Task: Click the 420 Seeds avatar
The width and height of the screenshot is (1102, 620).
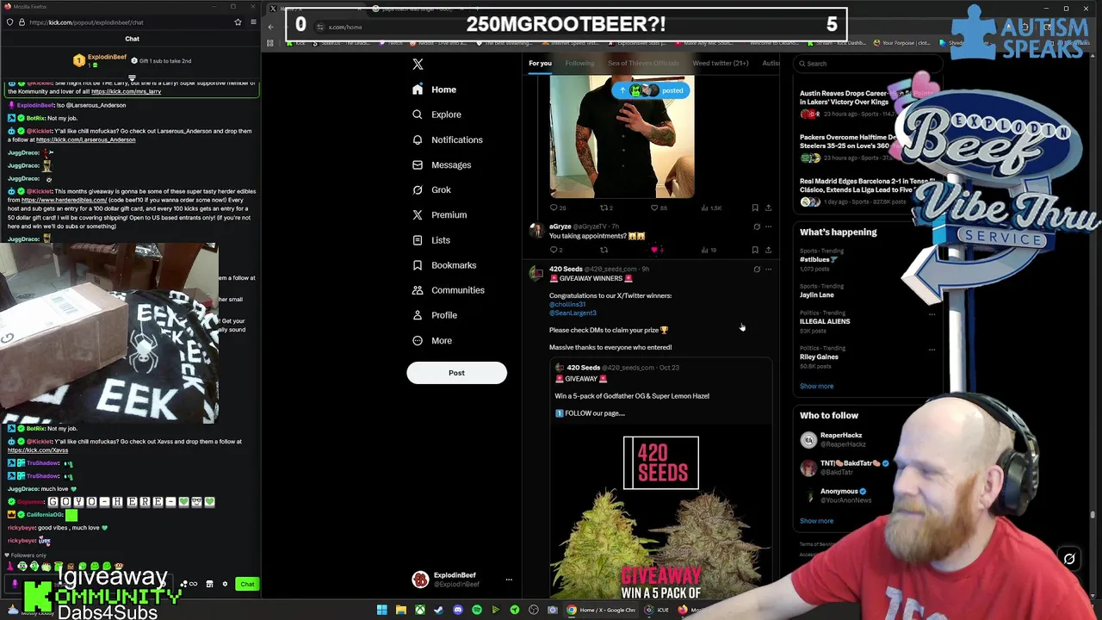Action: pos(536,274)
